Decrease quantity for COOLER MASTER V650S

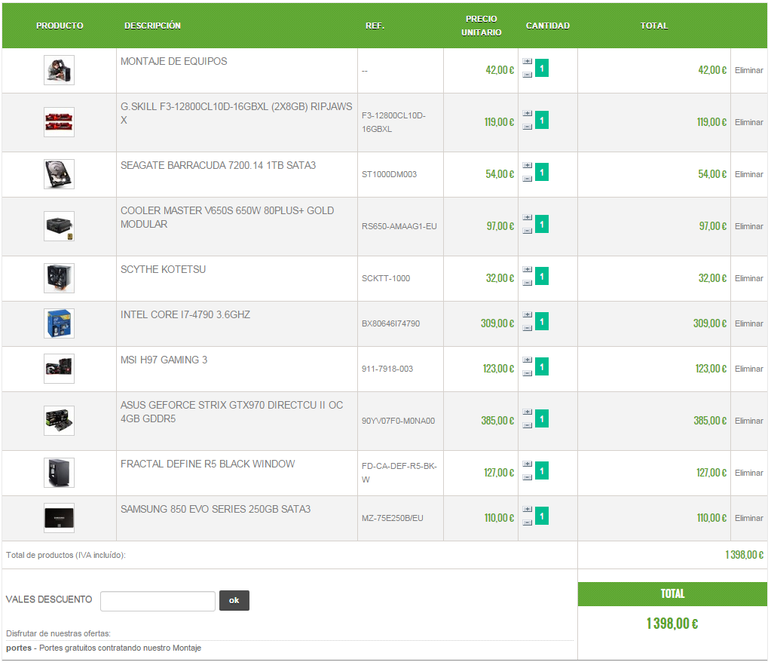click(x=527, y=231)
